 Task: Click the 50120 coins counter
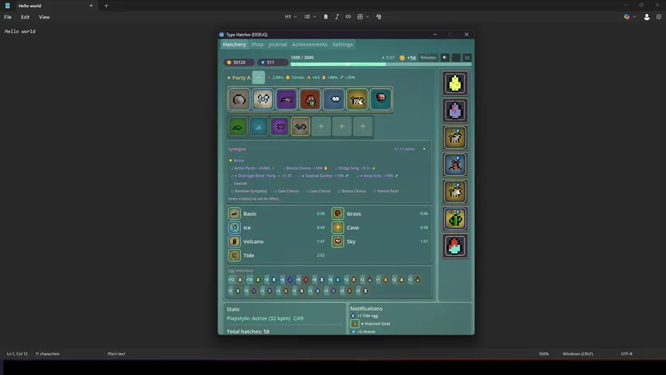(239, 62)
